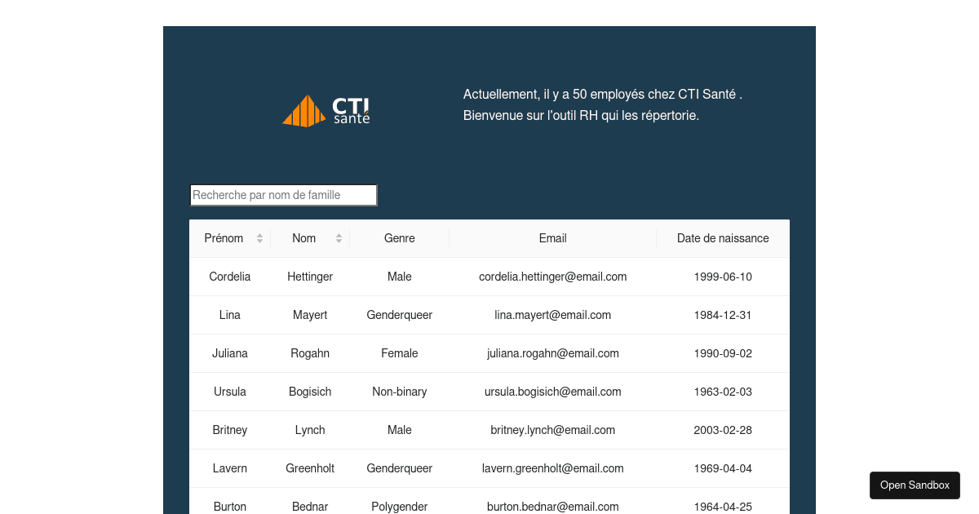Focus the family name search field
Image resolution: width=979 pixels, height=514 pixels.
283,195
